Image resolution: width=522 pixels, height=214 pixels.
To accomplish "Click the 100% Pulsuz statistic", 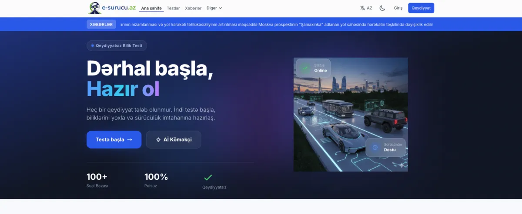I will [156, 180].
